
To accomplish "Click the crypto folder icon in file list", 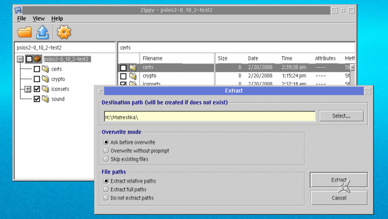I will tap(133, 76).
